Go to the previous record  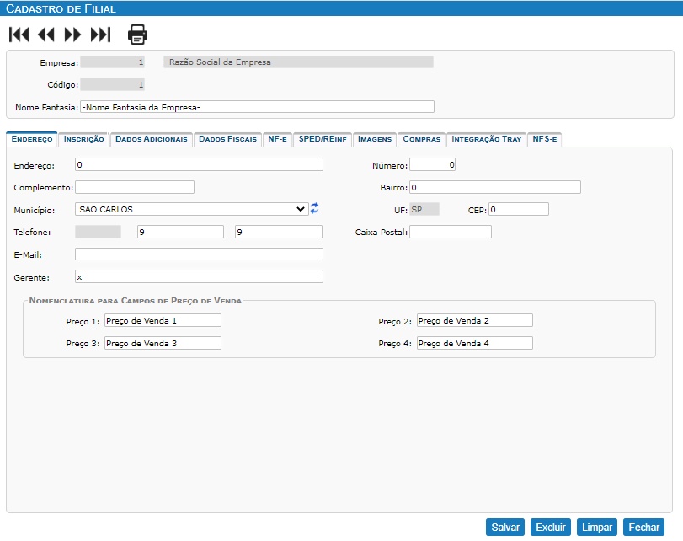click(x=45, y=35)
